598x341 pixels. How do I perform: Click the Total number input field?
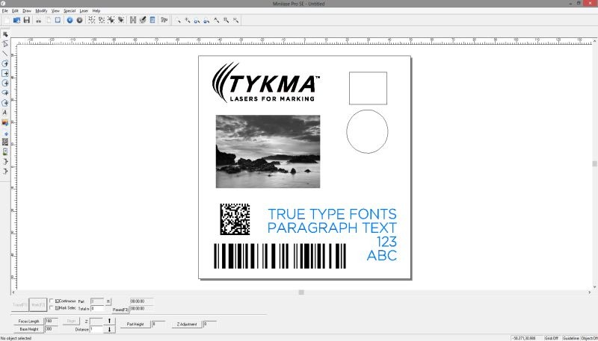[97, 309]
